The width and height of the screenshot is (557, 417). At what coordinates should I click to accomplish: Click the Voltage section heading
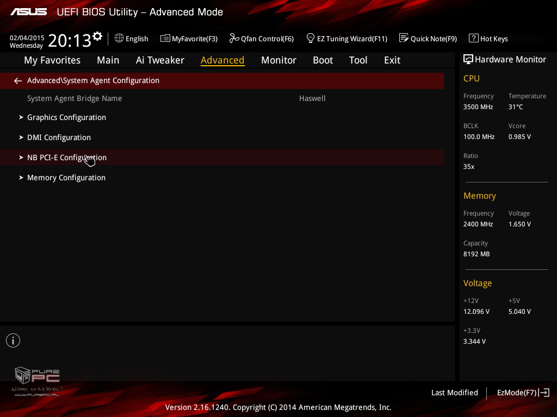tap(478, 283)
